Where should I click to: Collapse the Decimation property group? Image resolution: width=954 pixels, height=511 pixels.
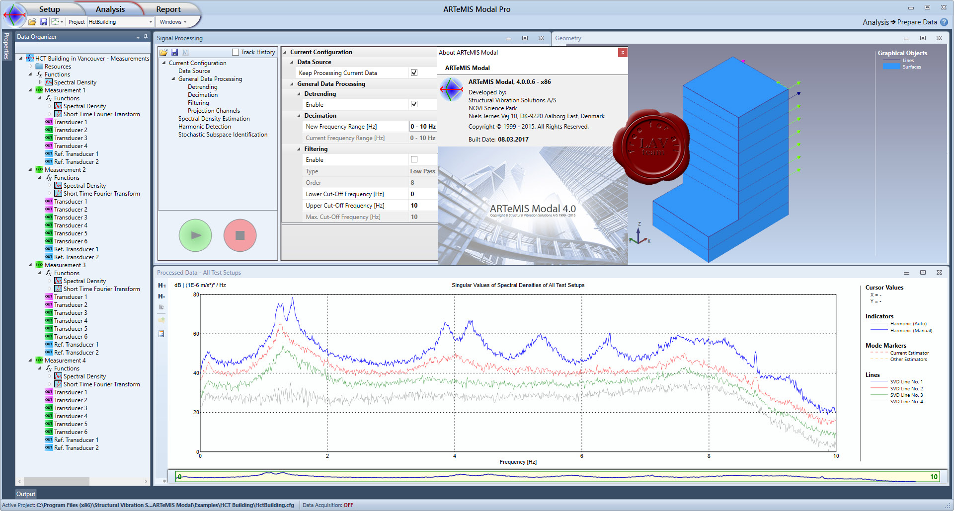(x=299, y=116)
